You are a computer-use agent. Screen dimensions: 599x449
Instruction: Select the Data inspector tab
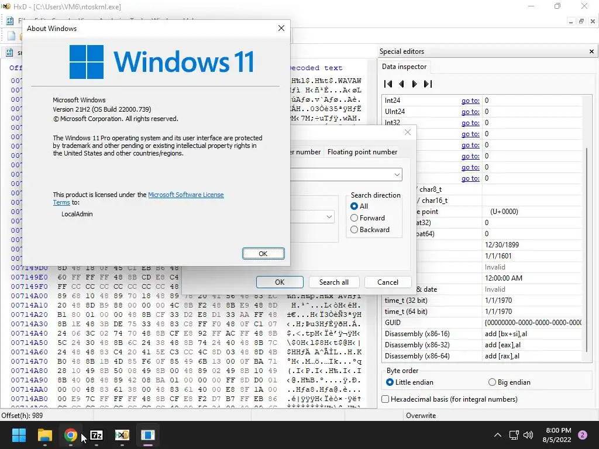(404, 67)
